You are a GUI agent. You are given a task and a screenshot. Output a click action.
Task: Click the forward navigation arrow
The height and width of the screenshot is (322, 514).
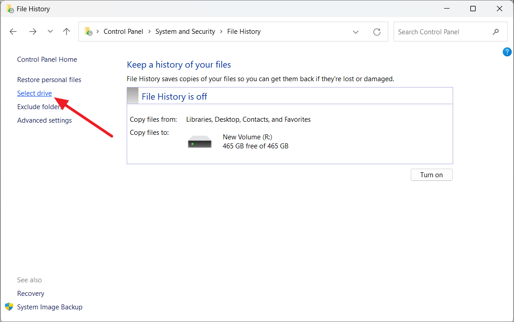tap(32, 31)
